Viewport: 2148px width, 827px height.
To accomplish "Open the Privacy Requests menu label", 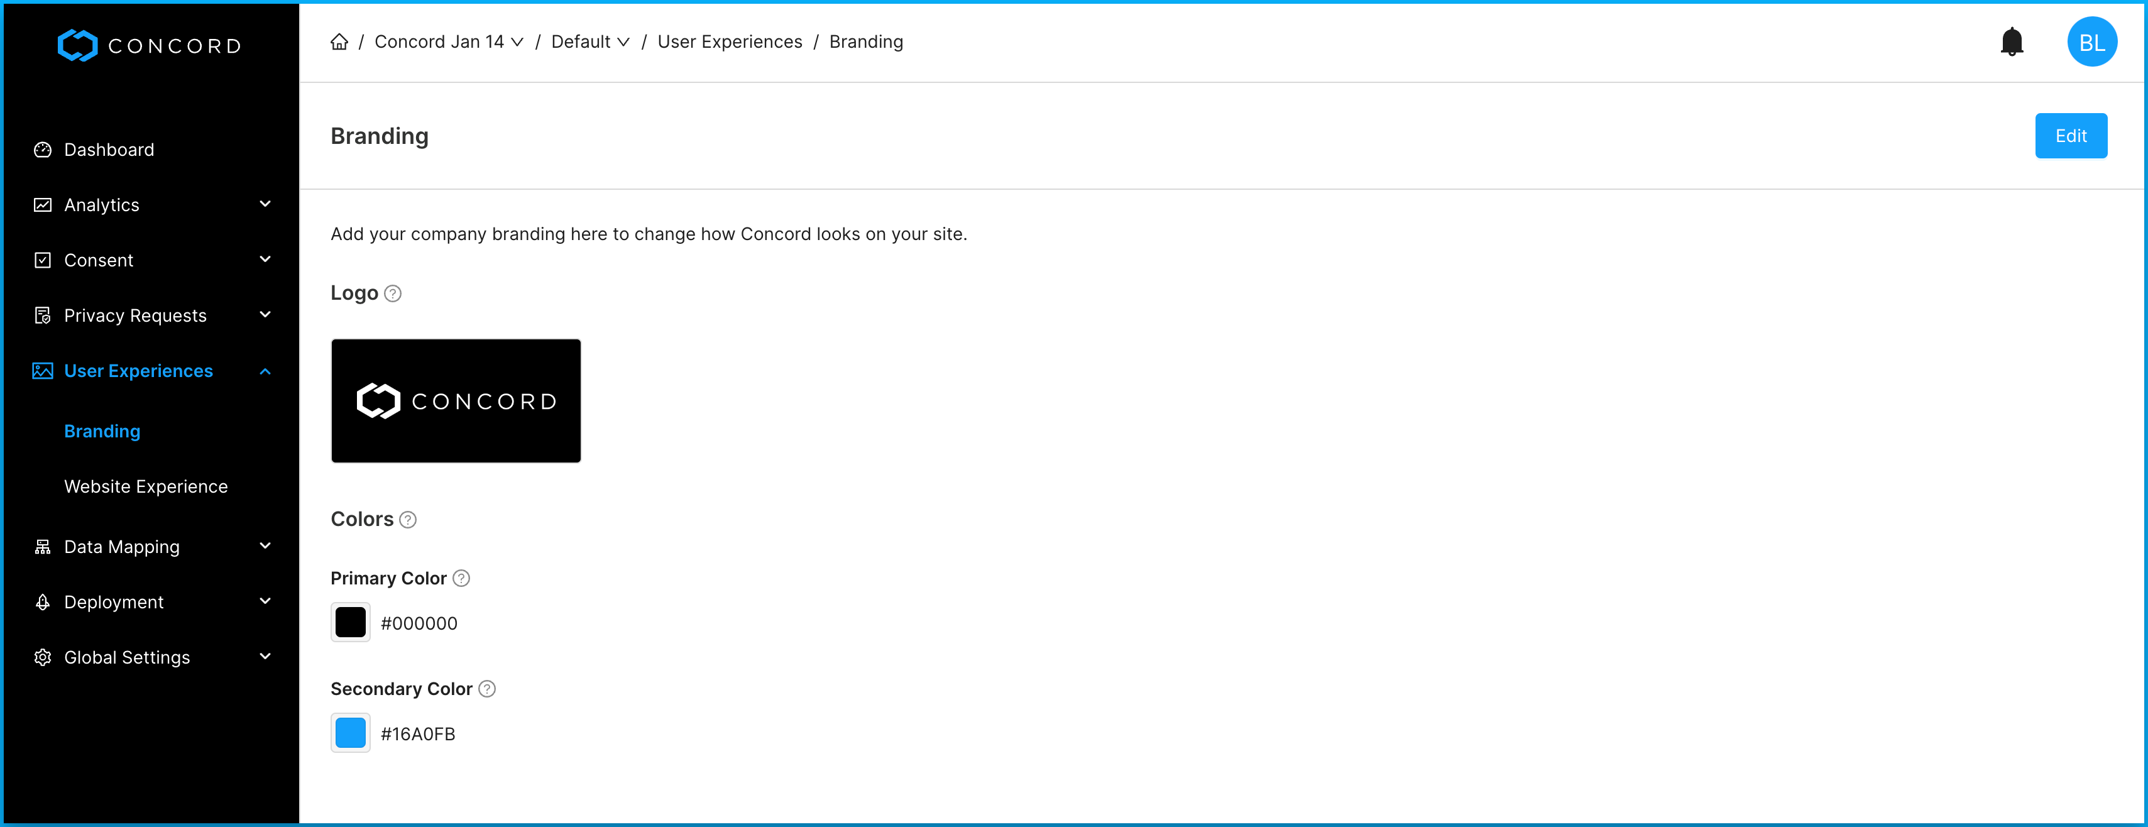I will pos(135,315).
